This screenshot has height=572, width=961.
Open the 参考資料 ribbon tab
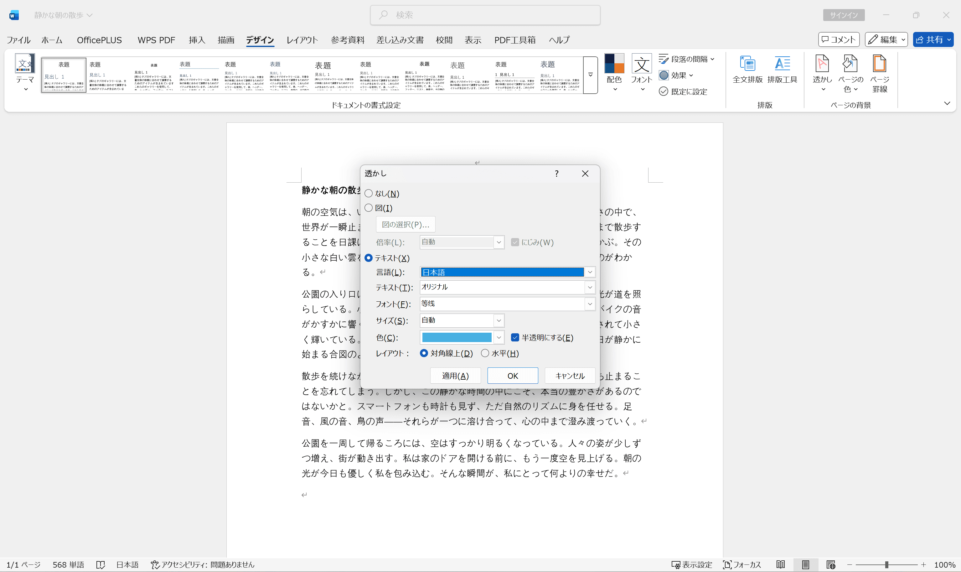(x=348, y=40)
